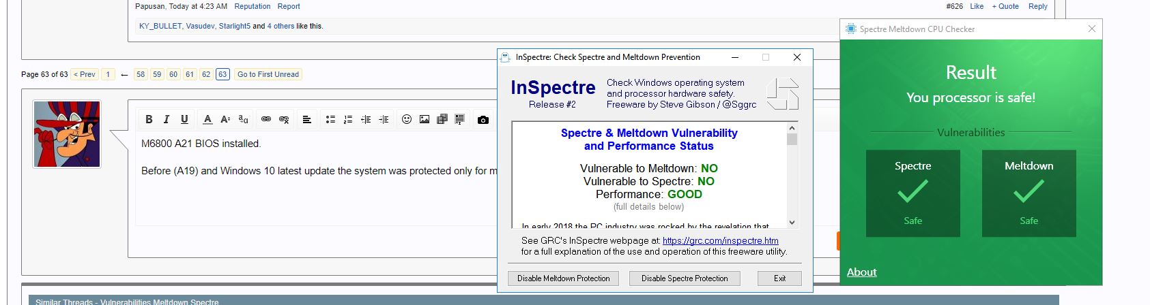The height and width of the screenshot is (305, 1150).
Task: Click 'Vulnerable to Meltdown: NO' text
Action: [649, 168]
